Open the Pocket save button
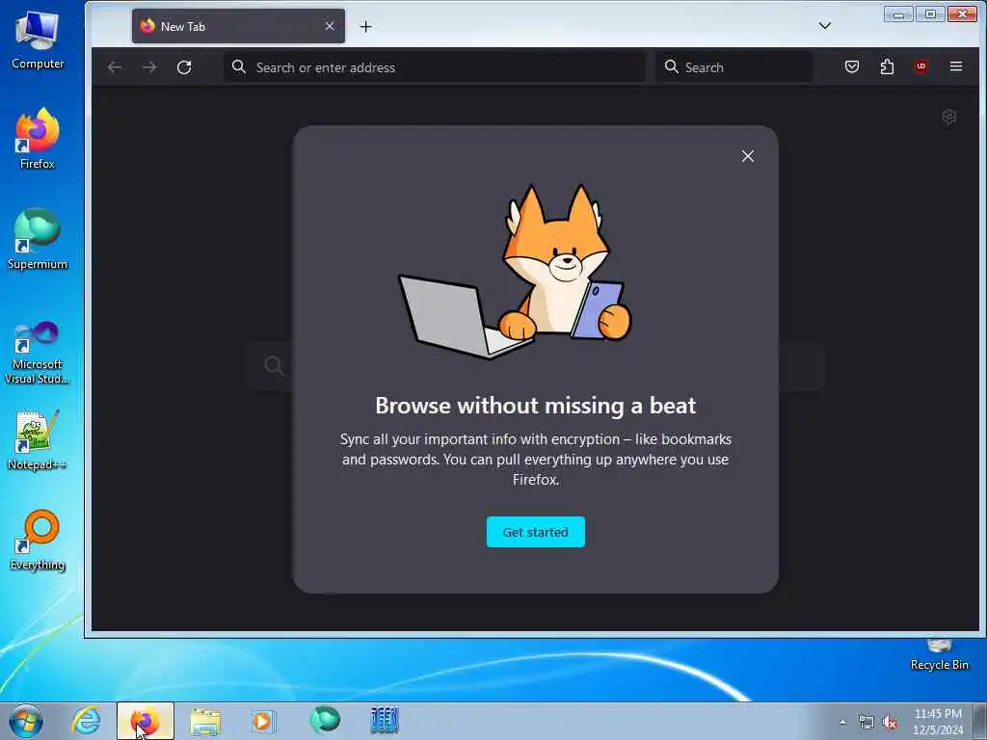This screenshot has width=987, height=740. (x=852, y=66)
